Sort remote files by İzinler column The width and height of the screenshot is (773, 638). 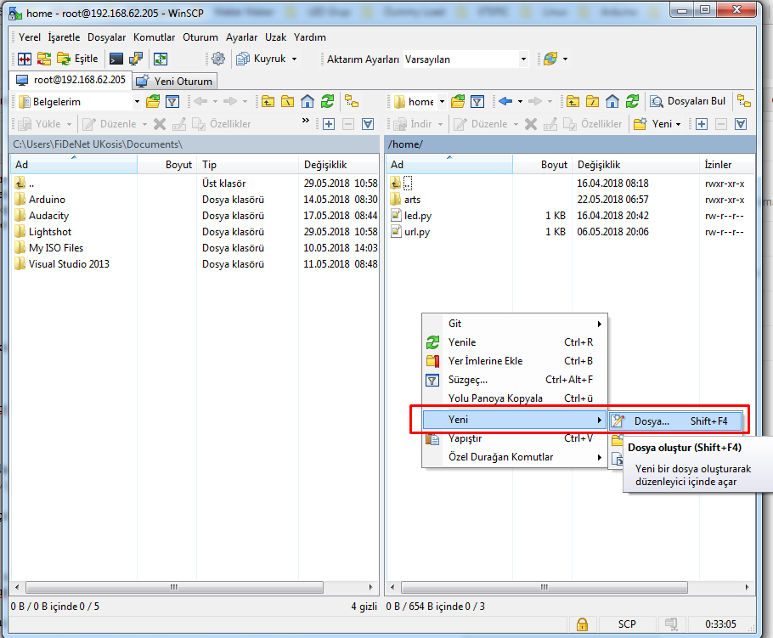tap(726, 165)
